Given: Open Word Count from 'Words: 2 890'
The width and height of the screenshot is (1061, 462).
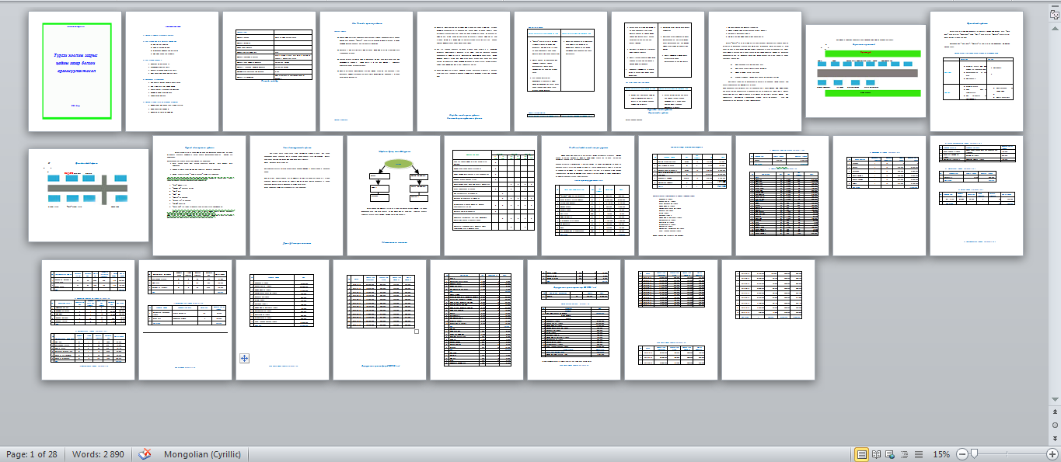Looking at the screenshot, I should [97, 454].
